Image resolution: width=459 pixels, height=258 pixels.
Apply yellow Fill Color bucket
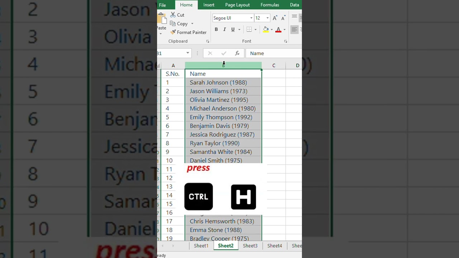tap(266, 29)
